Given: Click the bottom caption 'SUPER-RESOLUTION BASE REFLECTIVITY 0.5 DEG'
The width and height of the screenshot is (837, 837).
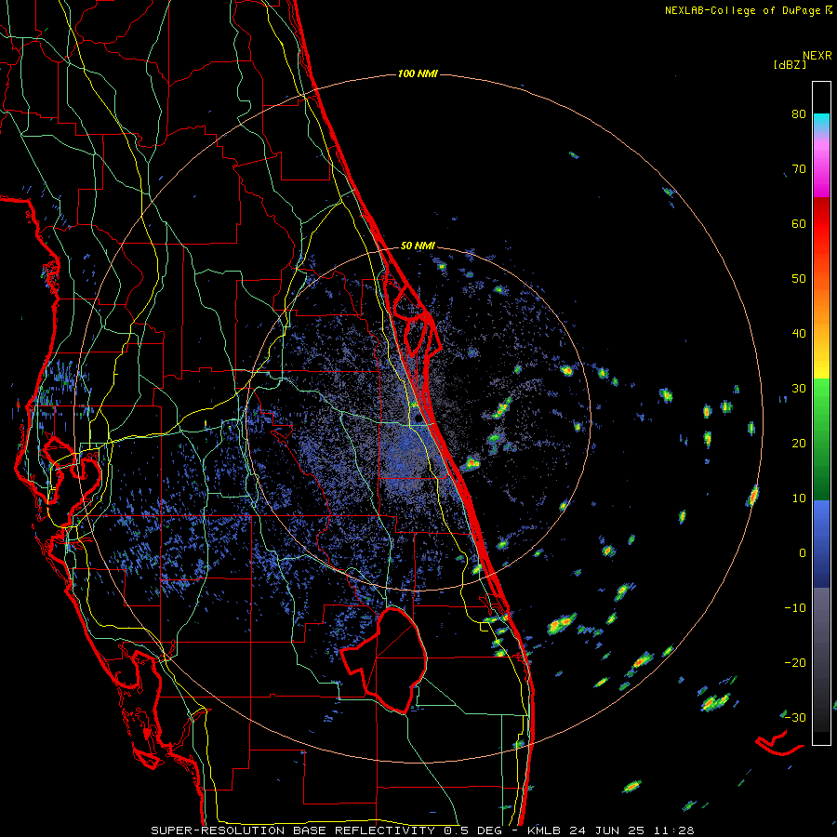Looking at the screenshot, I should [x=326, y=830].
